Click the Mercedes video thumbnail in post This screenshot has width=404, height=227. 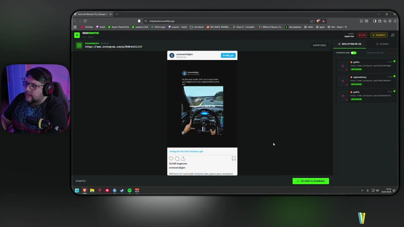pos(203,110)
